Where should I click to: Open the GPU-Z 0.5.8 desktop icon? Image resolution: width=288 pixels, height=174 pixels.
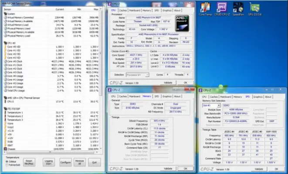point(254,9)
